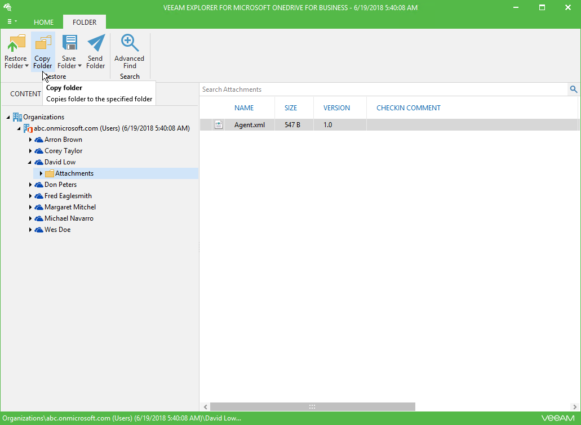The image size is (581, 425).
Task: Expand the Michael Navarro node
Action: 30,218
